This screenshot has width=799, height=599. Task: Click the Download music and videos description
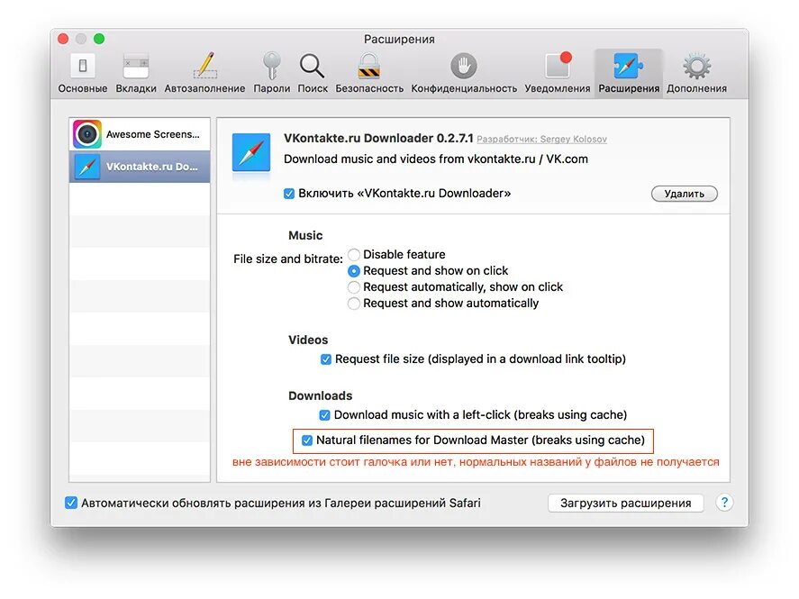point(436,159)
